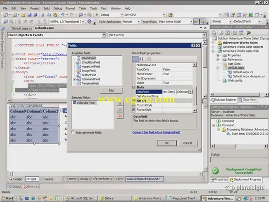Screen dimensions: 269x202
Task: Open the Any CPU platform dropdown
Action: (164, 15)
